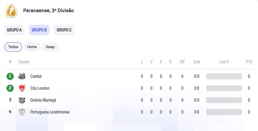Viewport: 258px width, 131px height.
Task: Open the City London team link
Action: pos(40,88)
